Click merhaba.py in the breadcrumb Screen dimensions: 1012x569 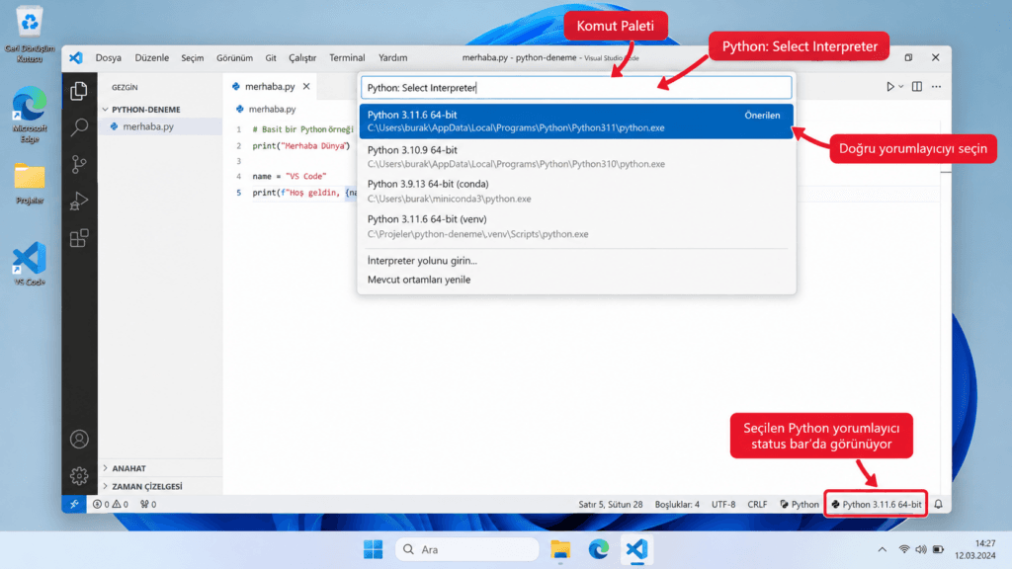pyautogui.click(x=272, y=109)
